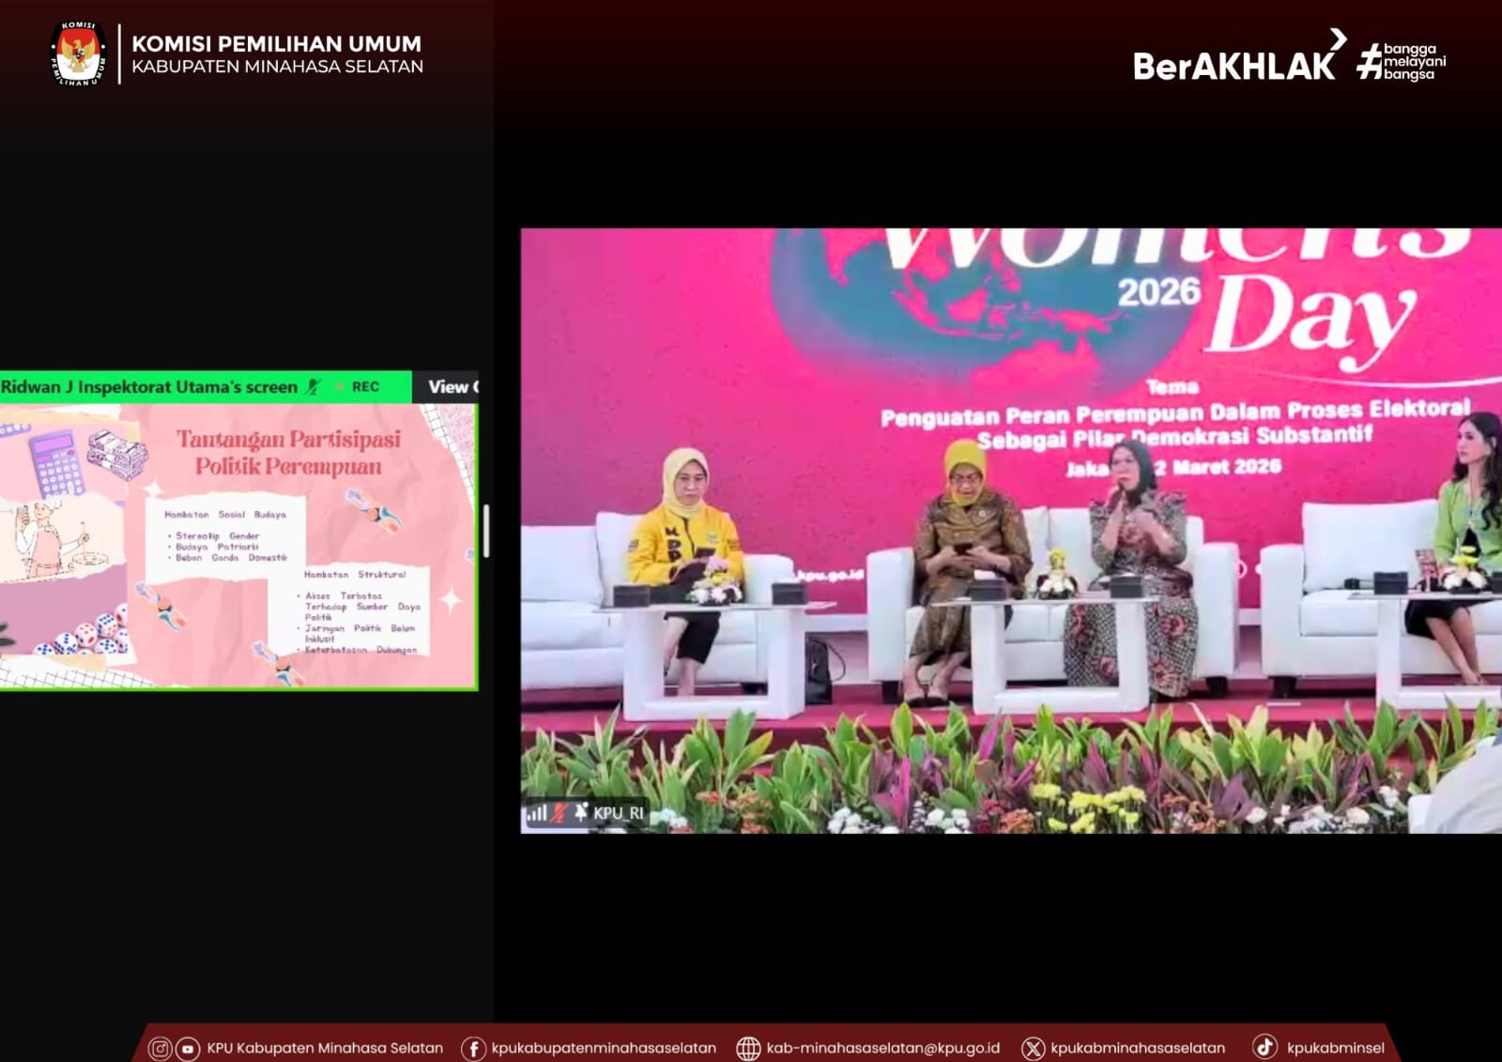Toggle the muted microphone on KPU_RI video
This screenshot has width=1502, height=1062.
click(559, 813)
